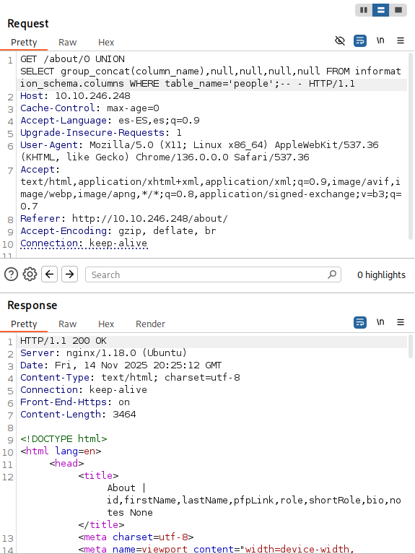Click the Request scrollbar

(x=411, y=147)
